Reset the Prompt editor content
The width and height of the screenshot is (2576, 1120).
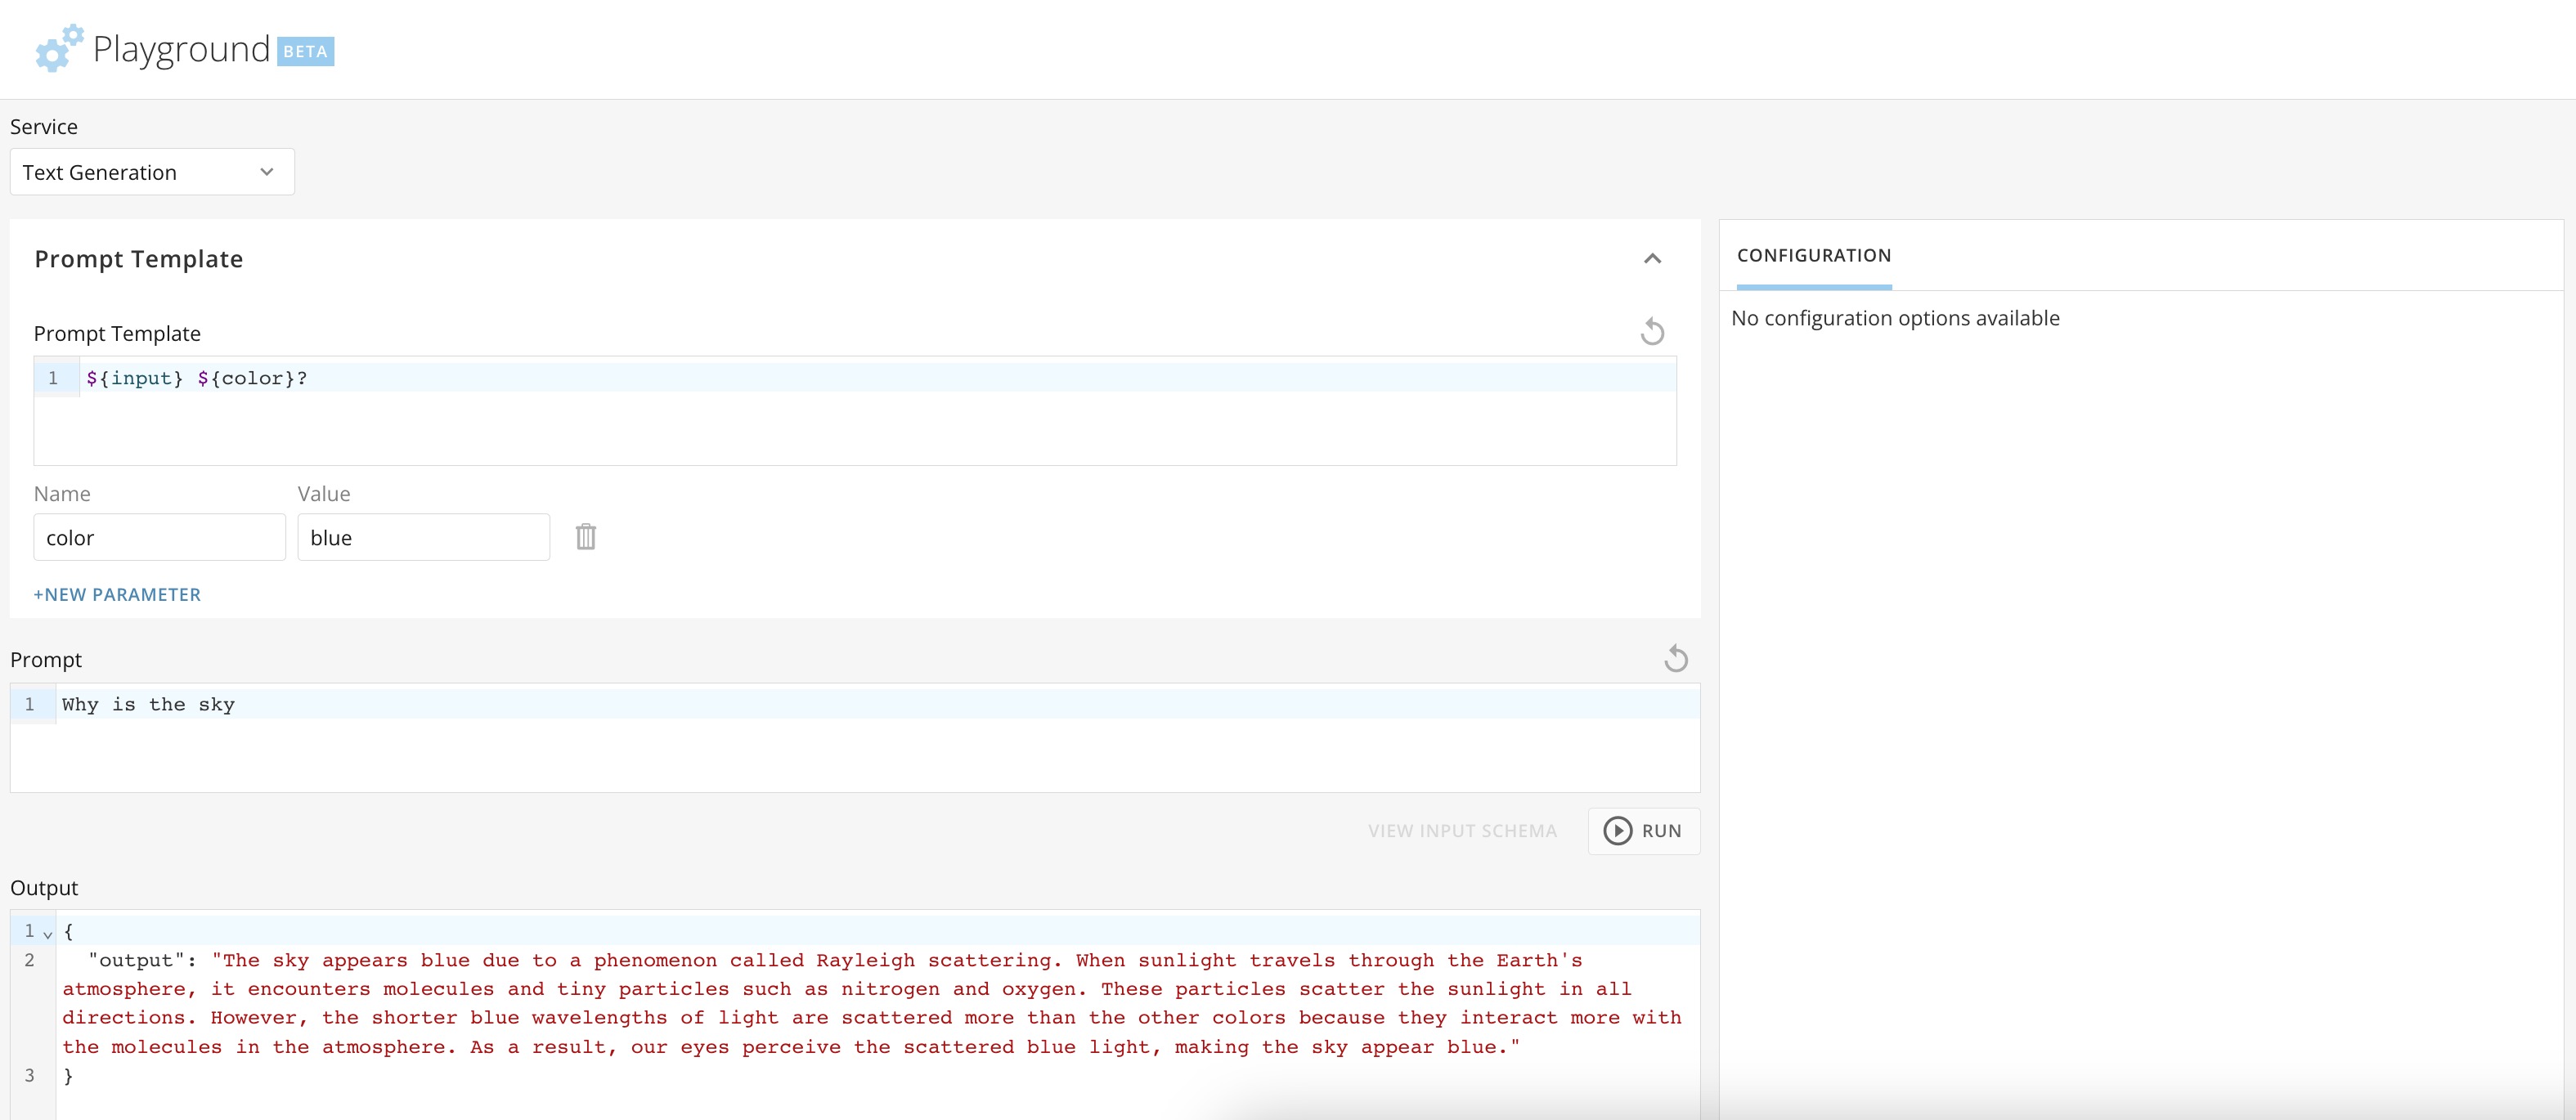(1676, 658)
